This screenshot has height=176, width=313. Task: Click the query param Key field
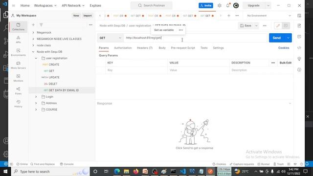click(136, 70)
